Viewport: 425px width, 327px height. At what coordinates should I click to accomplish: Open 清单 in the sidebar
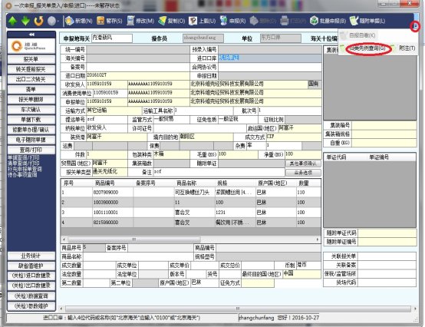pos(31,89)
